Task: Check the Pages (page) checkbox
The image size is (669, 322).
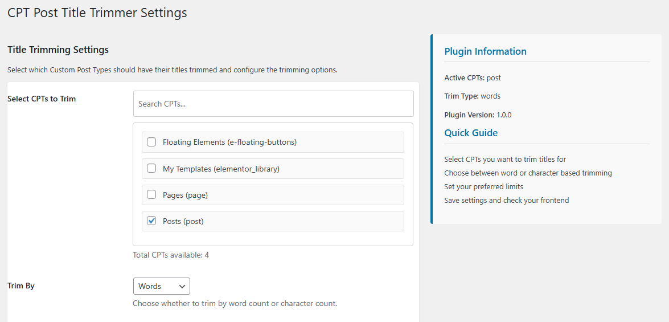Action: [x=151, y=195]
